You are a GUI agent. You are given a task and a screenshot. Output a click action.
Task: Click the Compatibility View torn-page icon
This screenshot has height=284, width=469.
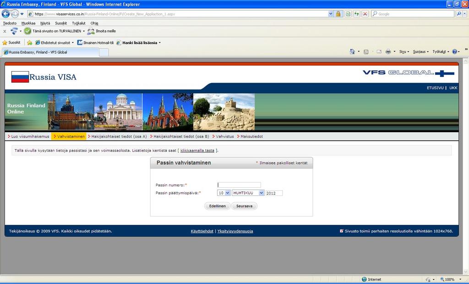click(x=348, y=14)
